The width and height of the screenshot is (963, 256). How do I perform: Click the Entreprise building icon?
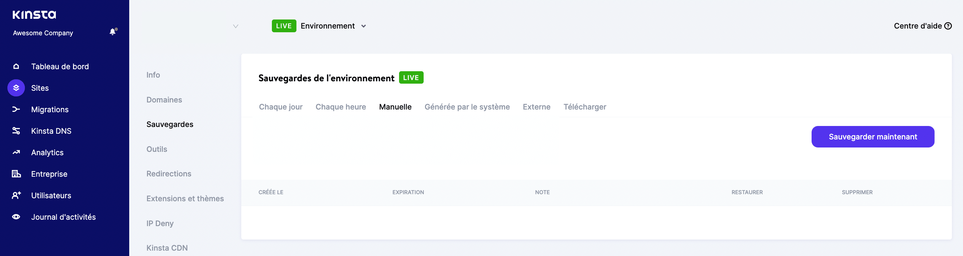(16, 174)
